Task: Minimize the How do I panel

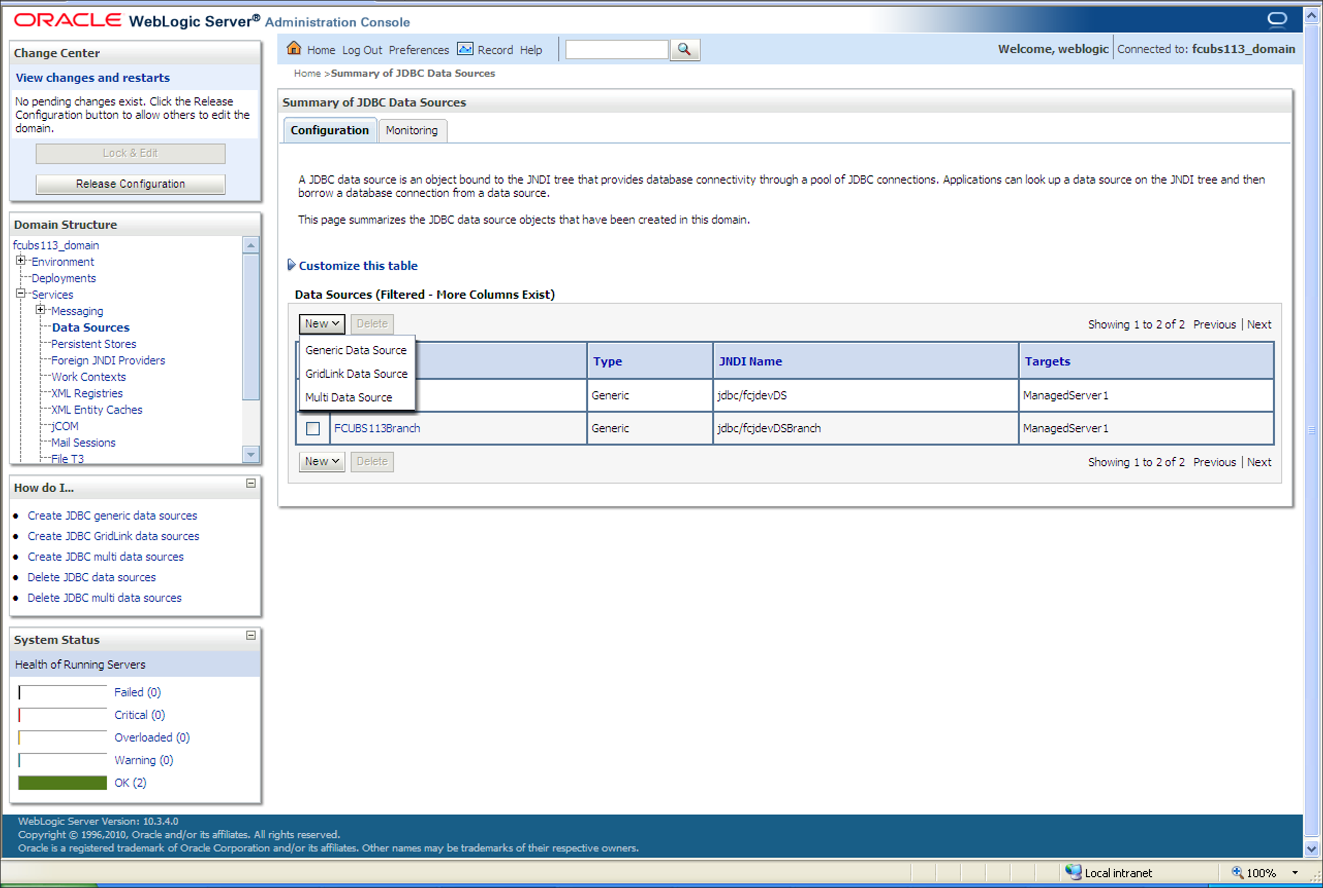Action: [250, 483]
